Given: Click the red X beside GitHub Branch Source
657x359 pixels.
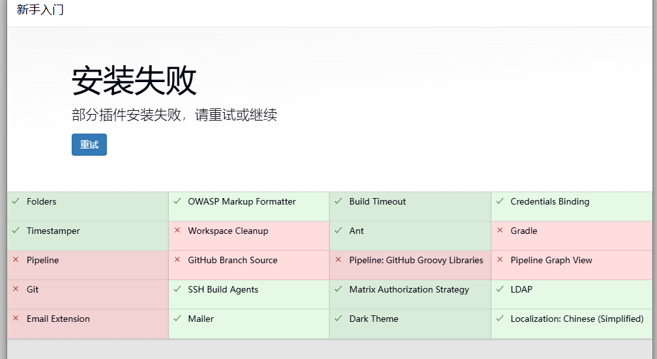Looking at the screenshot, I should click(177, 259).
